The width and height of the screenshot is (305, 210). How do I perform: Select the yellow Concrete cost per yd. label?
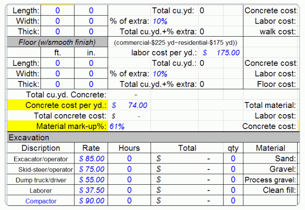pos(58,105)
